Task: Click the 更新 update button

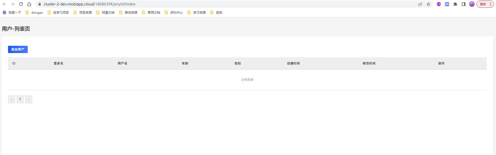Action: pyautogui.click(x=485, y=4)
